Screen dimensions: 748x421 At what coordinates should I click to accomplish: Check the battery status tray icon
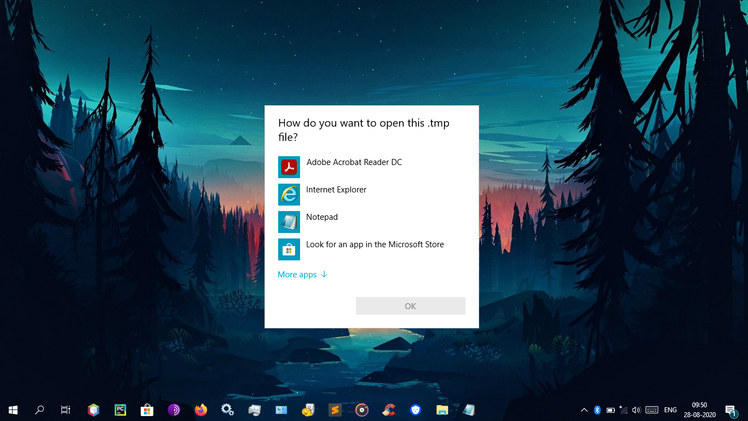tap(611, 409)
